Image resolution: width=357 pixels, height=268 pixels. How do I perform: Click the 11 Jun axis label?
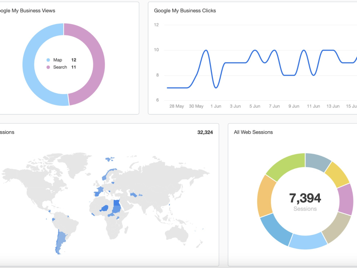click(313, 106)
